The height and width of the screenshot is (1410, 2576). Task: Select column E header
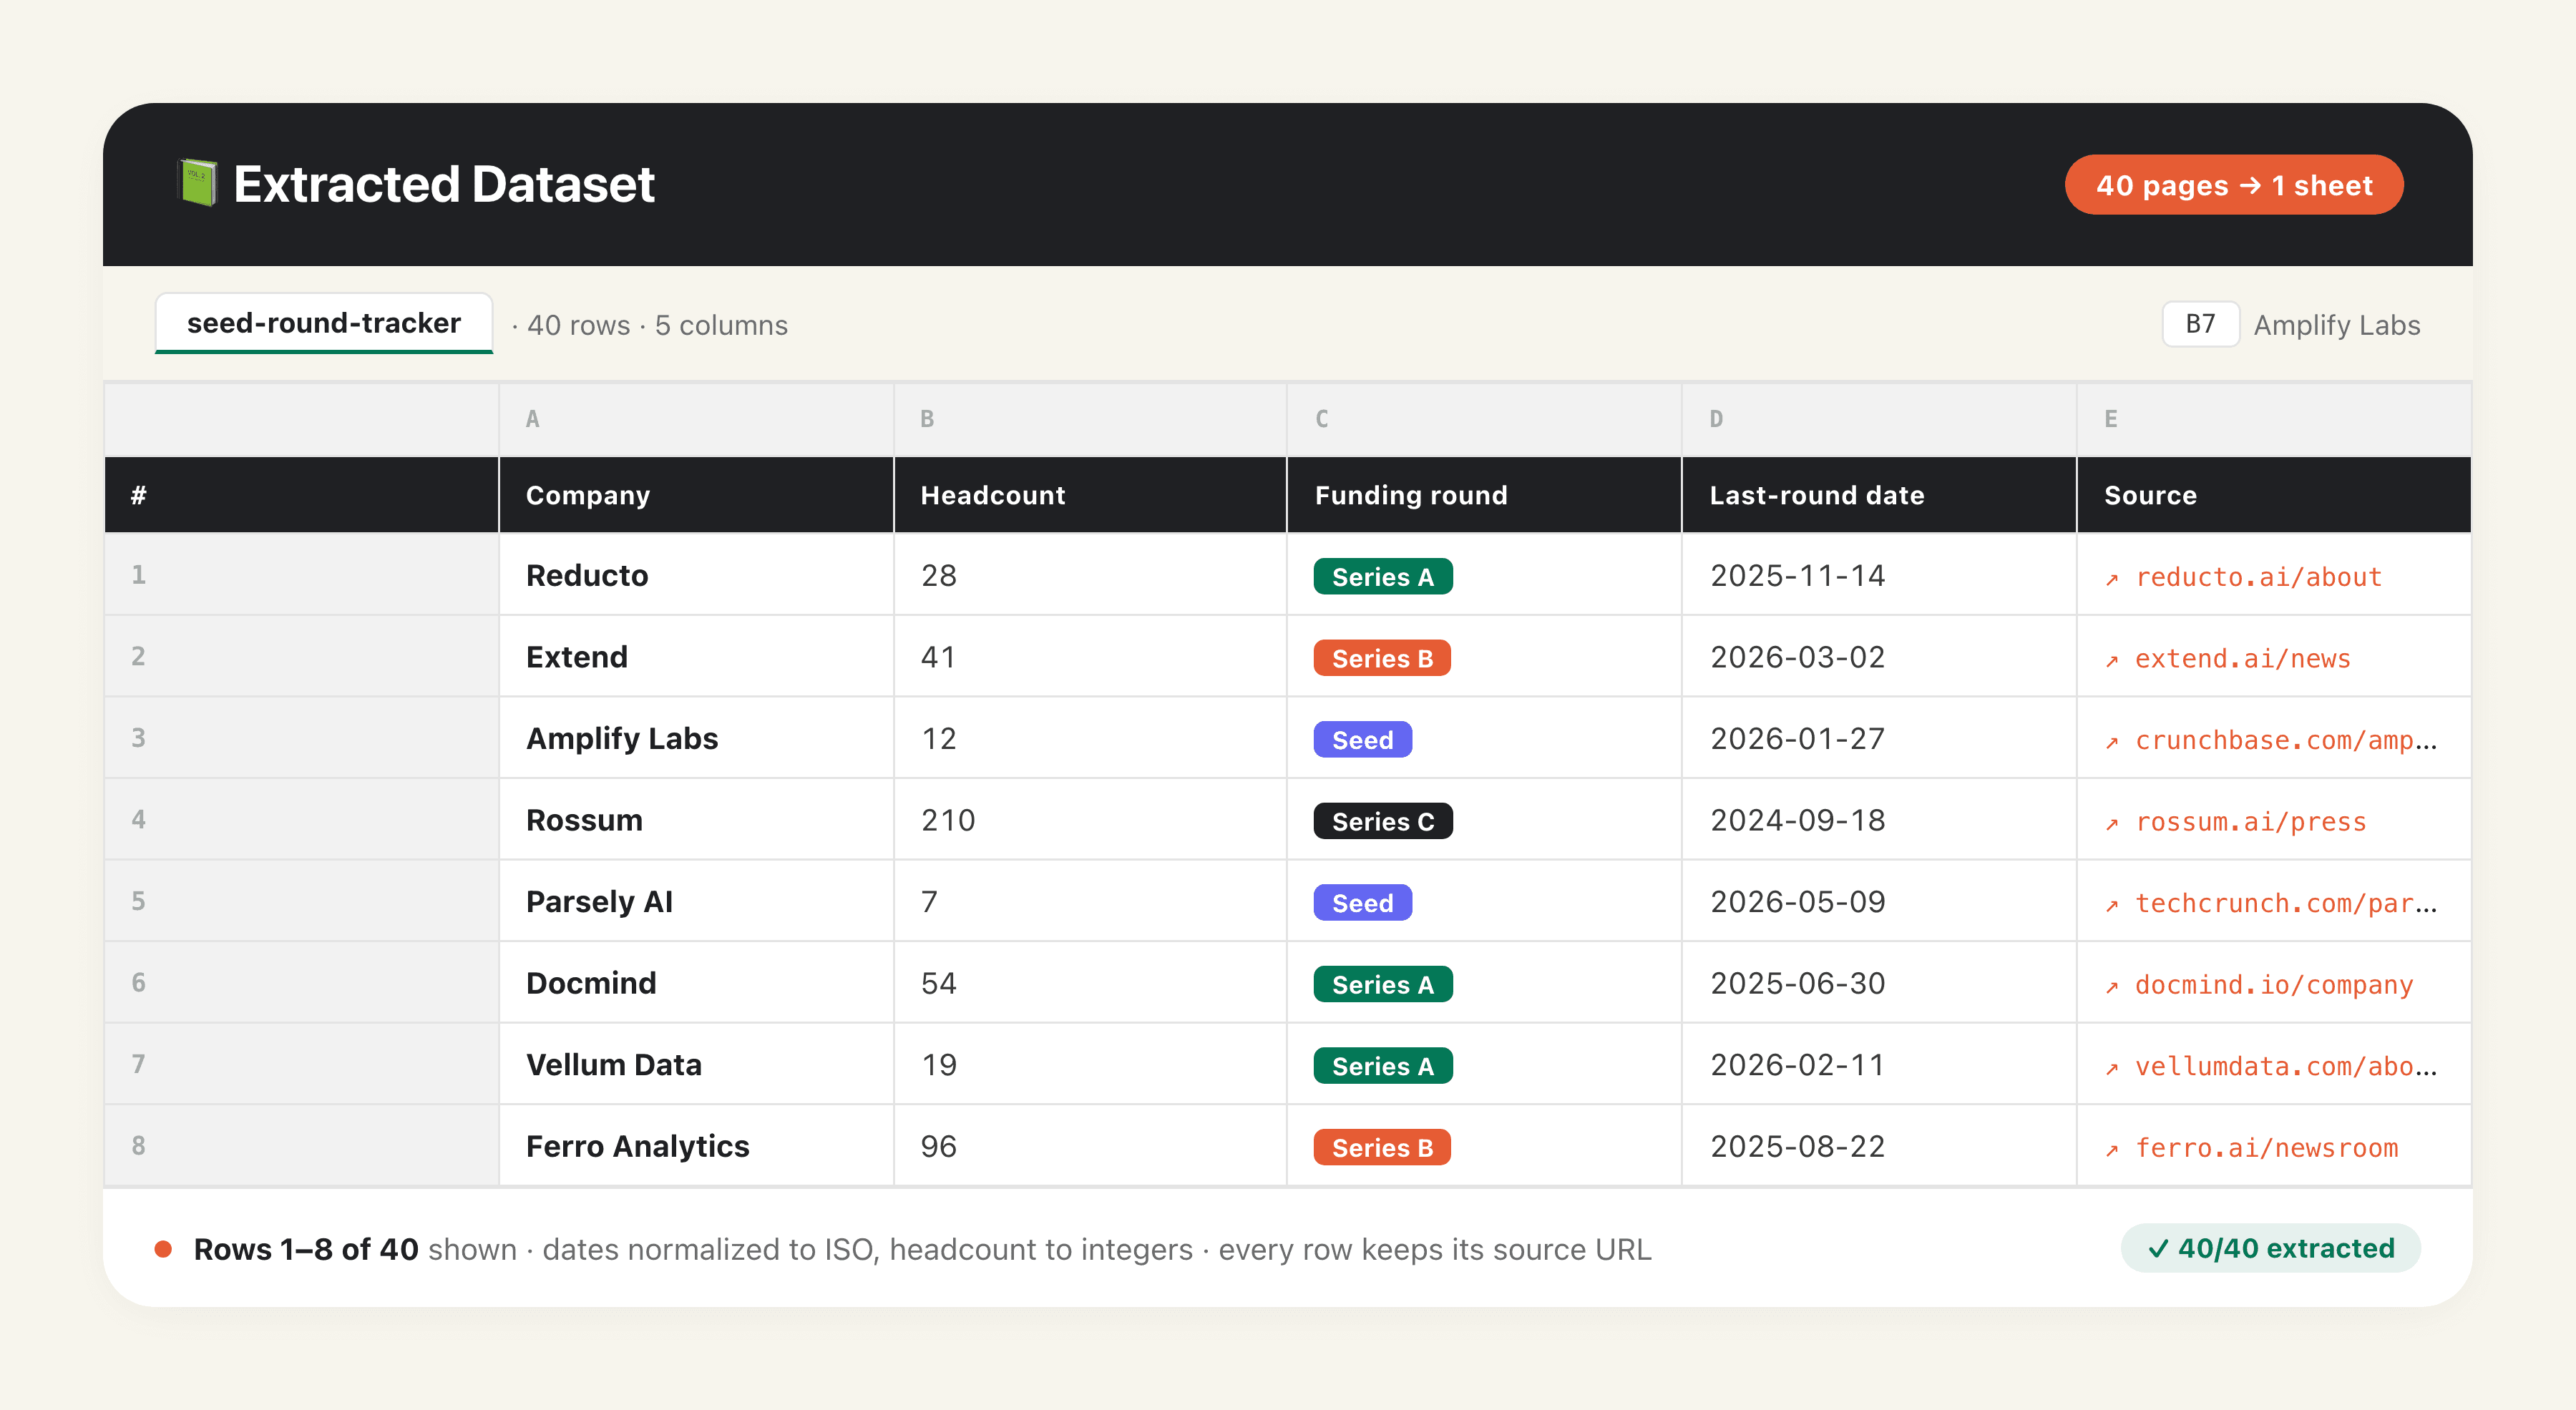tap(2274, 419)
